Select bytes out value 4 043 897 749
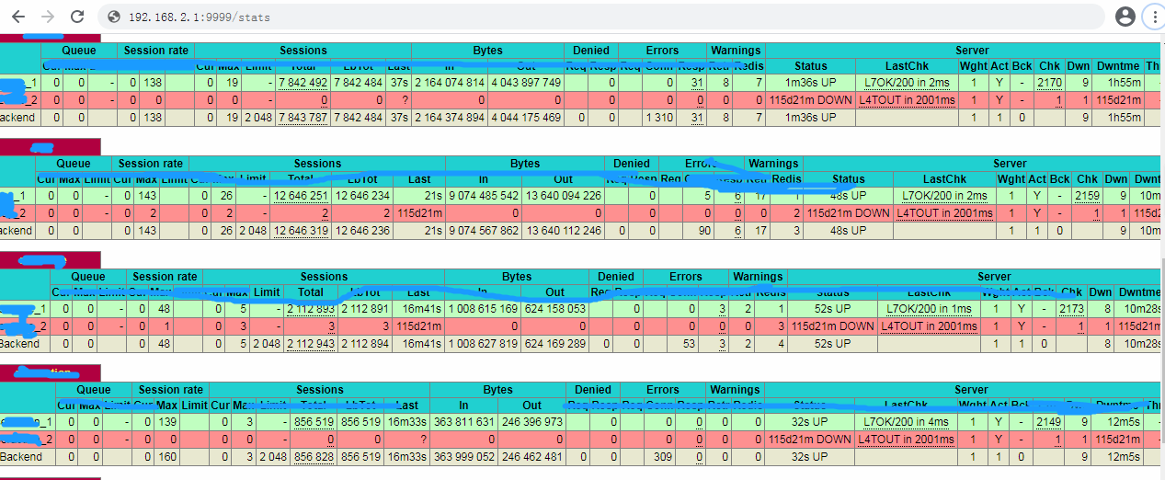Screen dimensions: 1165x480 [x=526, y=83]
